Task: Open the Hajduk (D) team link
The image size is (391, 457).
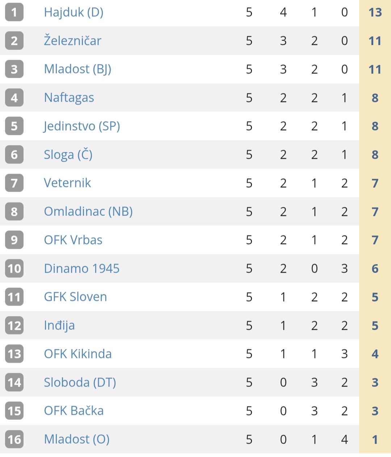Action: [x=73, y=12]
